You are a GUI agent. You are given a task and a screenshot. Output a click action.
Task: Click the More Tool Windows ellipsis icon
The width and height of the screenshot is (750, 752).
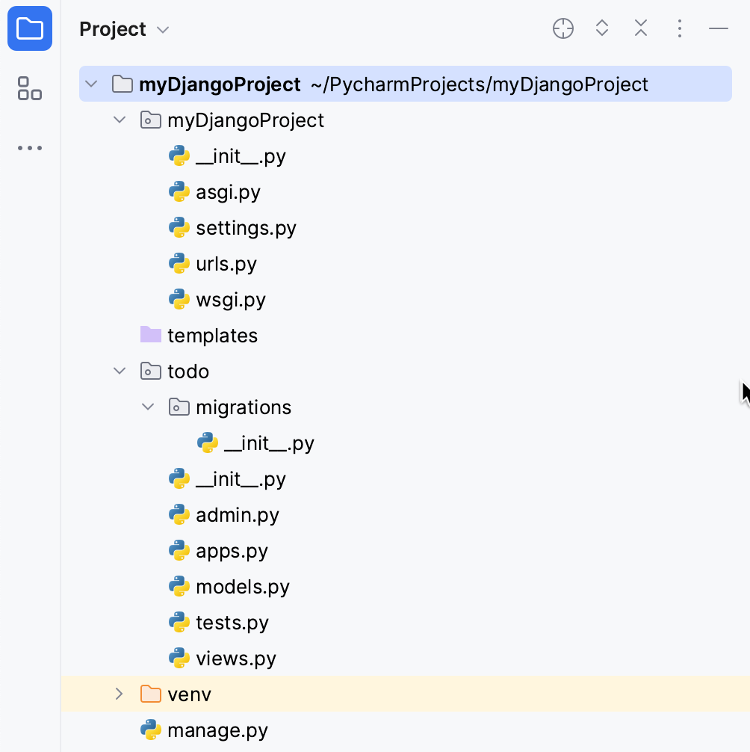[x=30, y=147]
